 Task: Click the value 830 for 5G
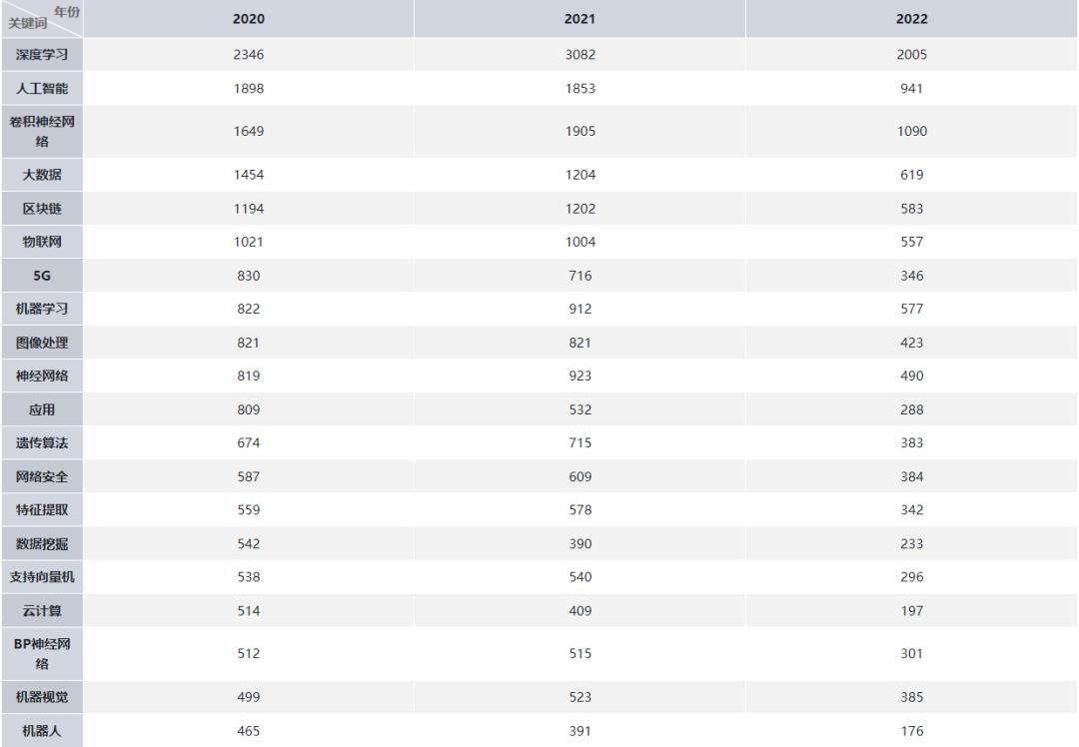[249, 276]
